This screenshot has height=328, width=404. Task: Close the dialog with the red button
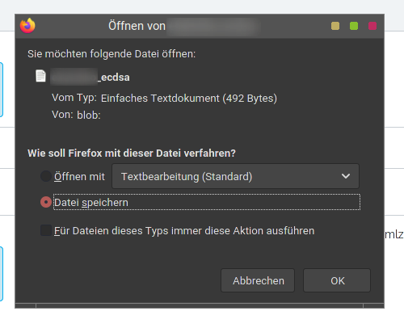pos(372,26)
